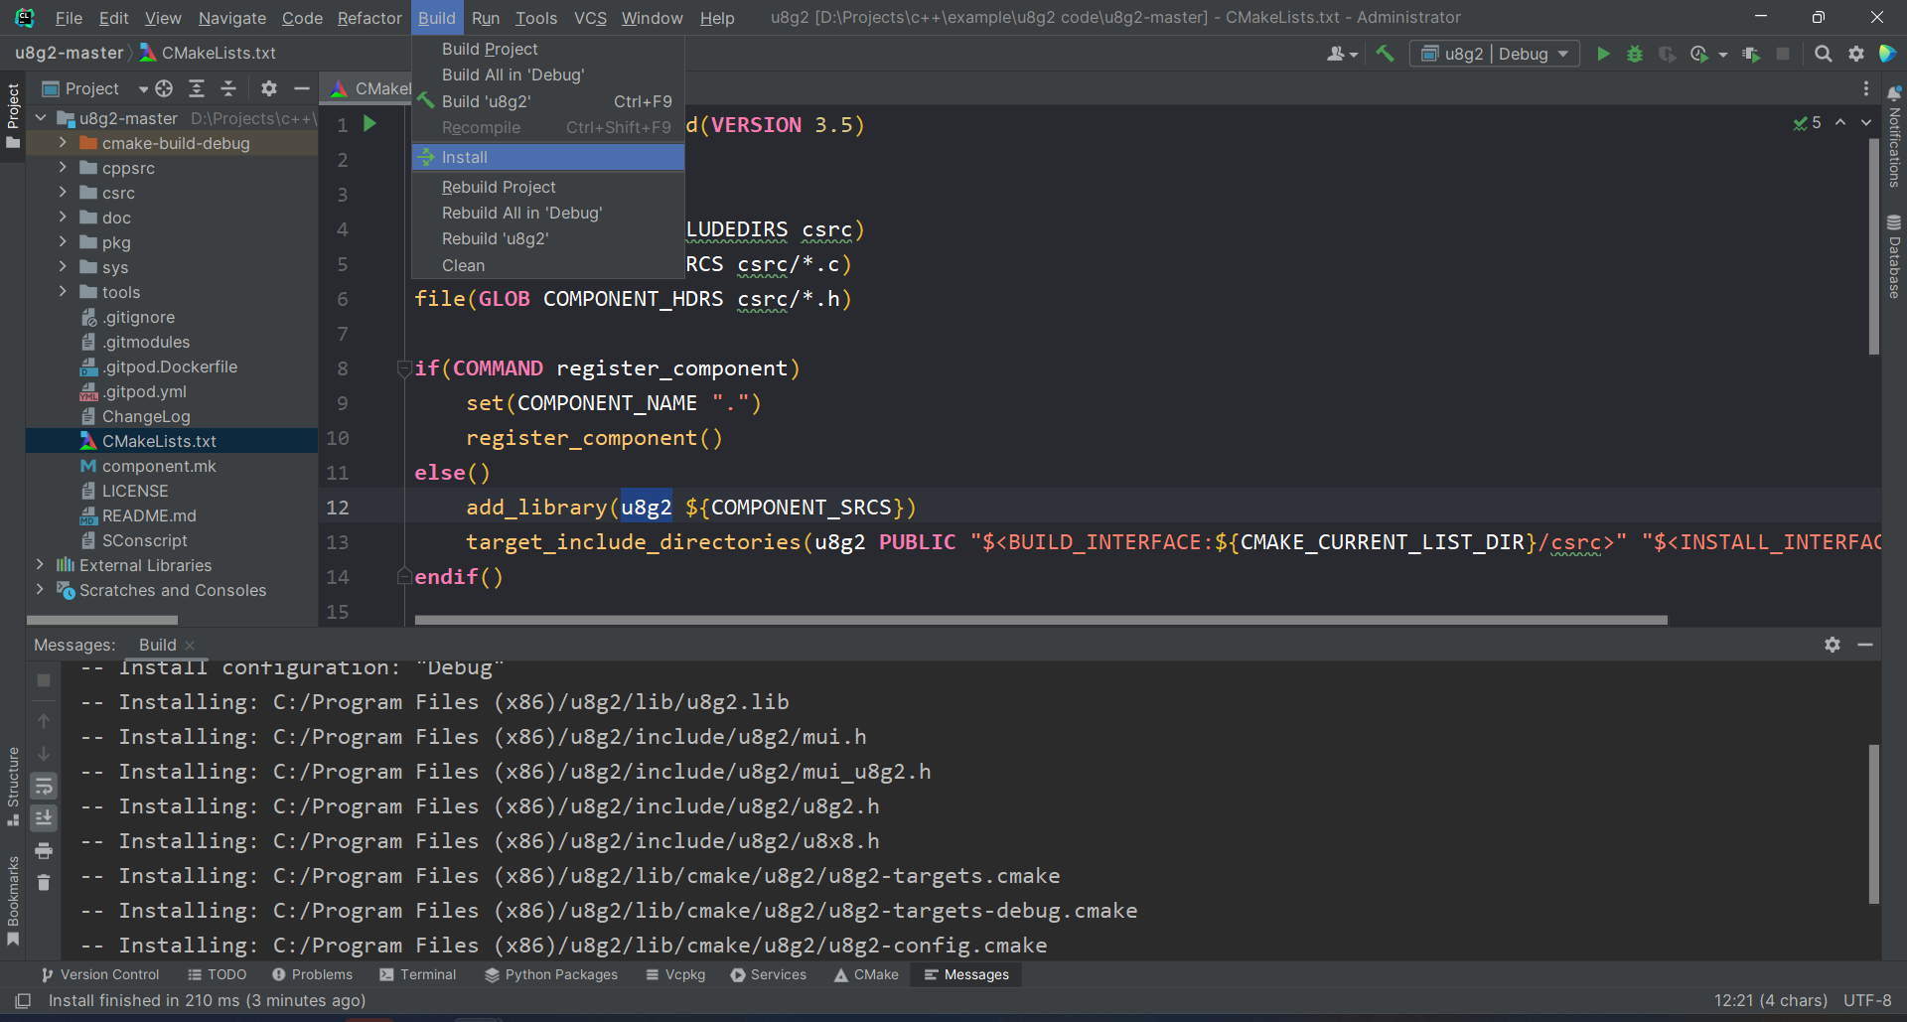
Task: Open the CMake tool window button
Action: 865,974
